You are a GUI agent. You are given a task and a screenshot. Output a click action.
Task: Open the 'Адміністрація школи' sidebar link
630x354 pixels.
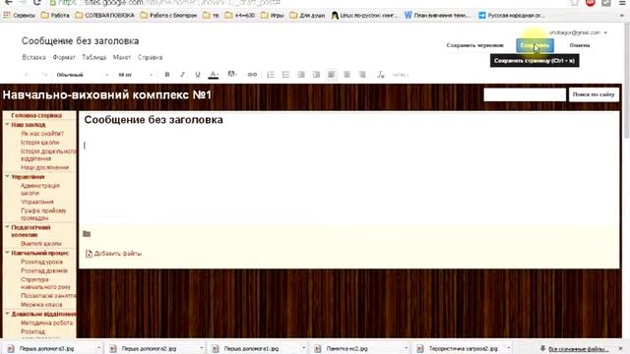40,189
